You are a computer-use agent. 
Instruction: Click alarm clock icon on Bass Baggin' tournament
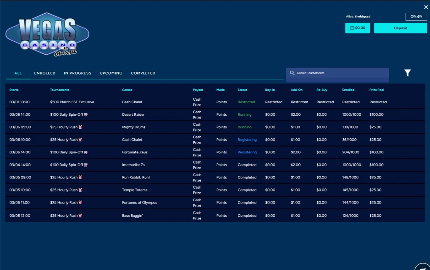[80, 216]
